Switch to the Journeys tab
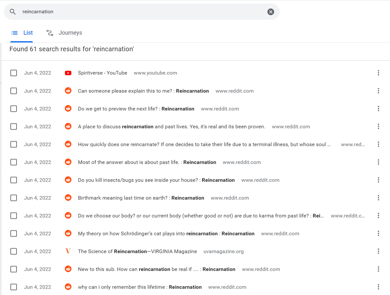 tap(64, 33)
